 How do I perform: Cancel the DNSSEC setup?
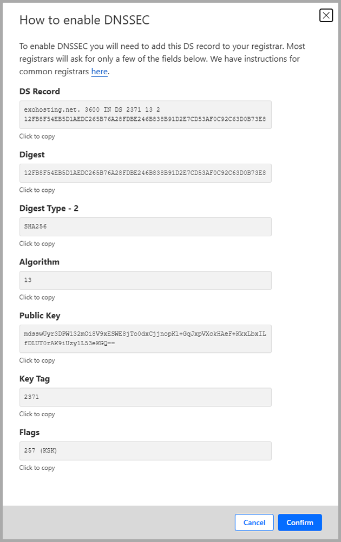pyautogui.click(x=254, y=522)
